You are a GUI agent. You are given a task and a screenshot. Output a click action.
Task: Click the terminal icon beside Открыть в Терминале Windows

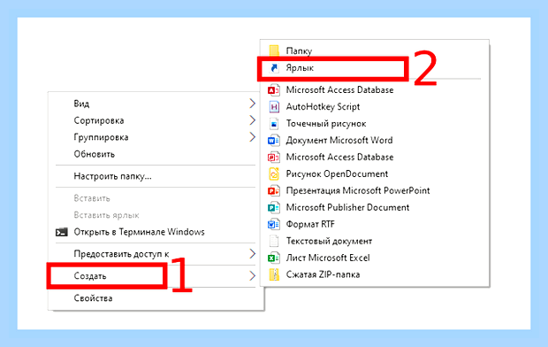[x=62, y=232]
